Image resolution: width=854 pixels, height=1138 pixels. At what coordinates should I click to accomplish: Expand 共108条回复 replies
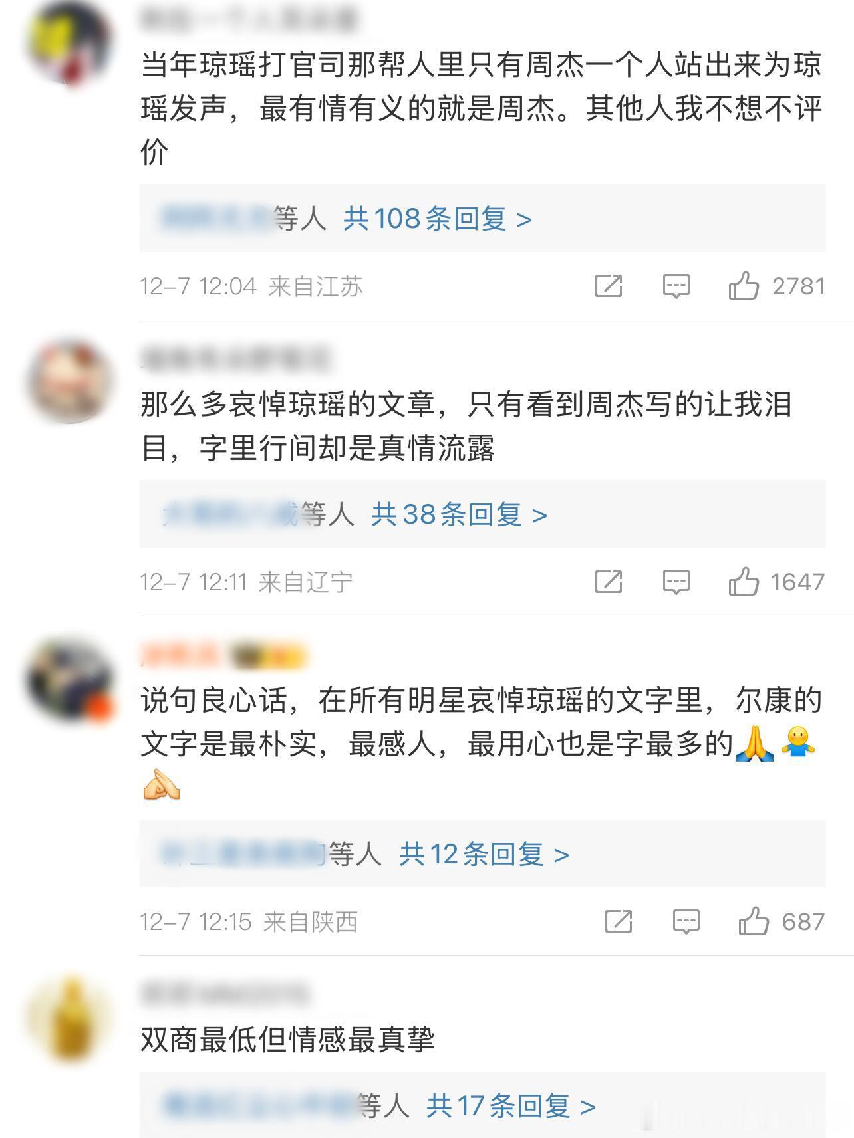438,218
